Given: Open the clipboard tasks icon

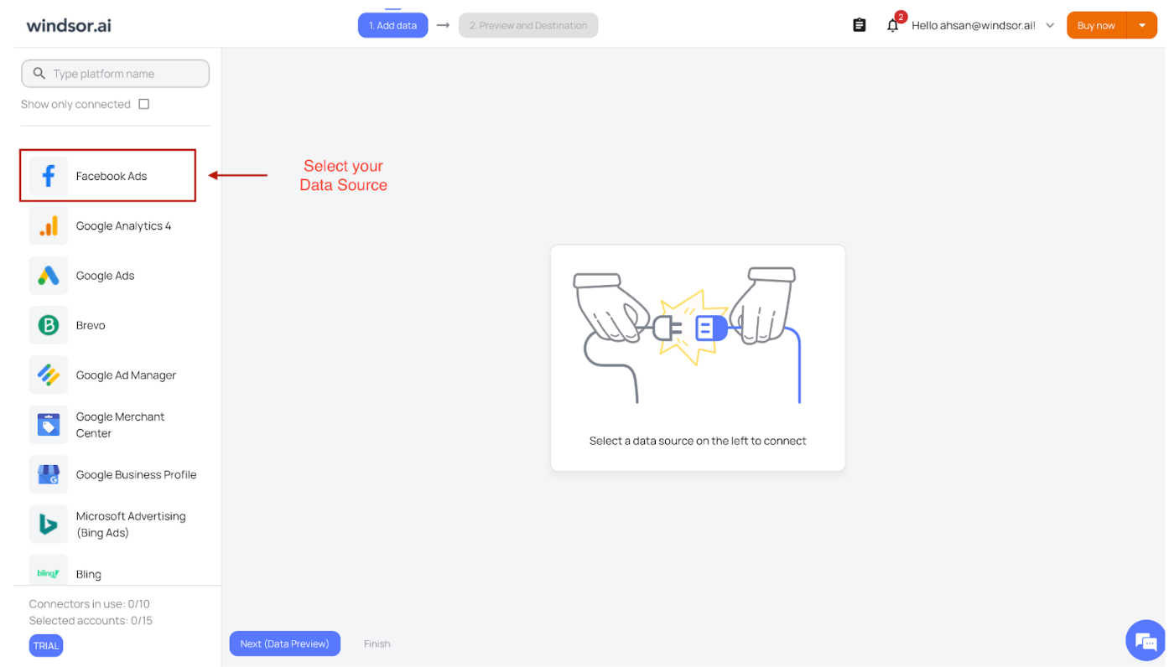Looking at the screenshot, I should [x=860, y=25].
